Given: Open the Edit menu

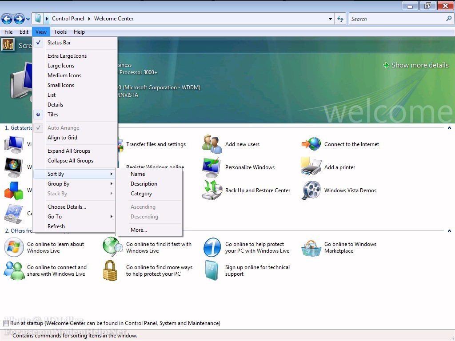Looking at the screenshot, I should (24, 32).
